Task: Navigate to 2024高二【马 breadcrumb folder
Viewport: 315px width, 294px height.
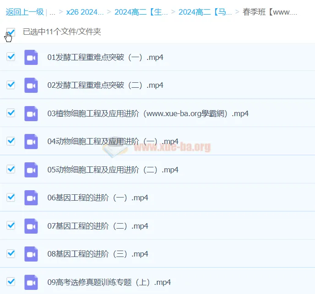Action: 205,12
